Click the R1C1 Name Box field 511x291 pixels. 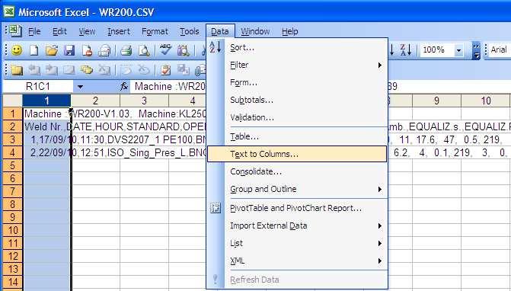38,87
